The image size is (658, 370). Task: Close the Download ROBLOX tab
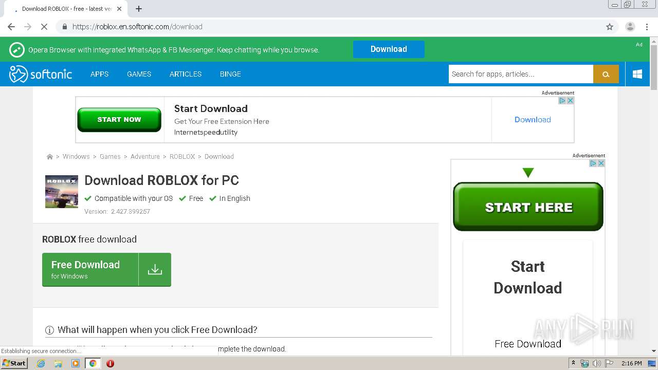pos(119,9)
